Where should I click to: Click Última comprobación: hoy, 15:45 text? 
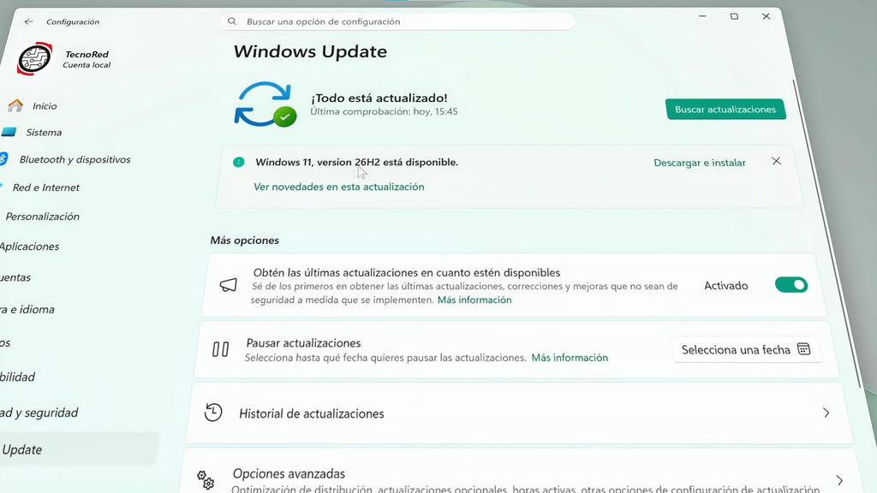[384, 111]
